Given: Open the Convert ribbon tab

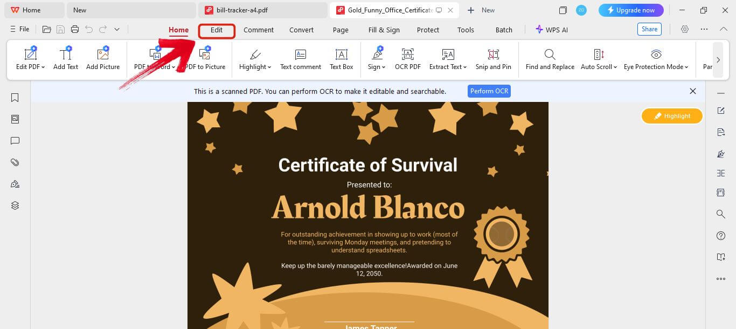Looking at the screenshot, I should point(301,30).
